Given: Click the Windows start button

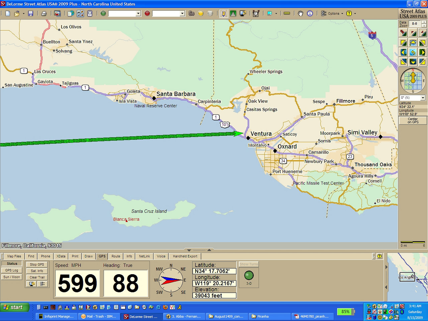Looking at the screenshot, I should [14, 307].
